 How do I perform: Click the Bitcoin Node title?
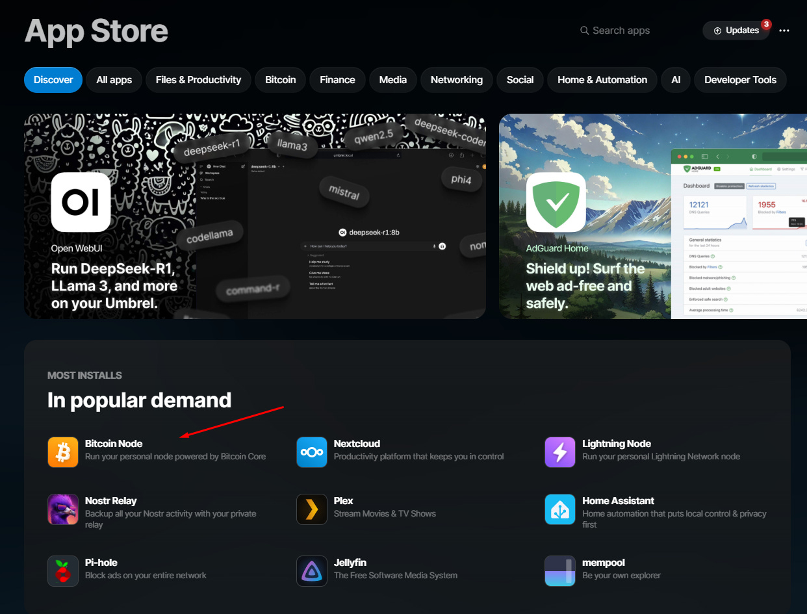114,444
